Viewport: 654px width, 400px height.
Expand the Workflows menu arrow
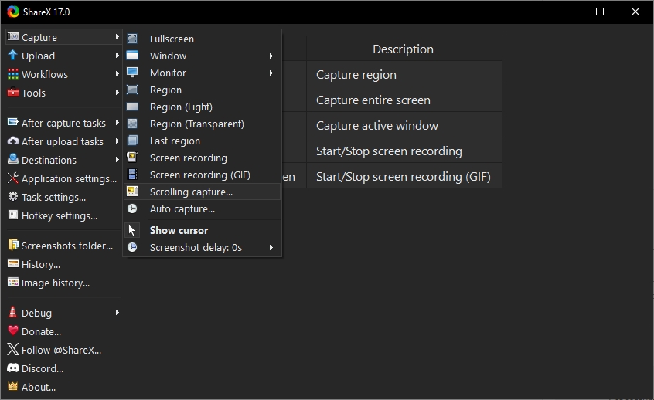118,74
